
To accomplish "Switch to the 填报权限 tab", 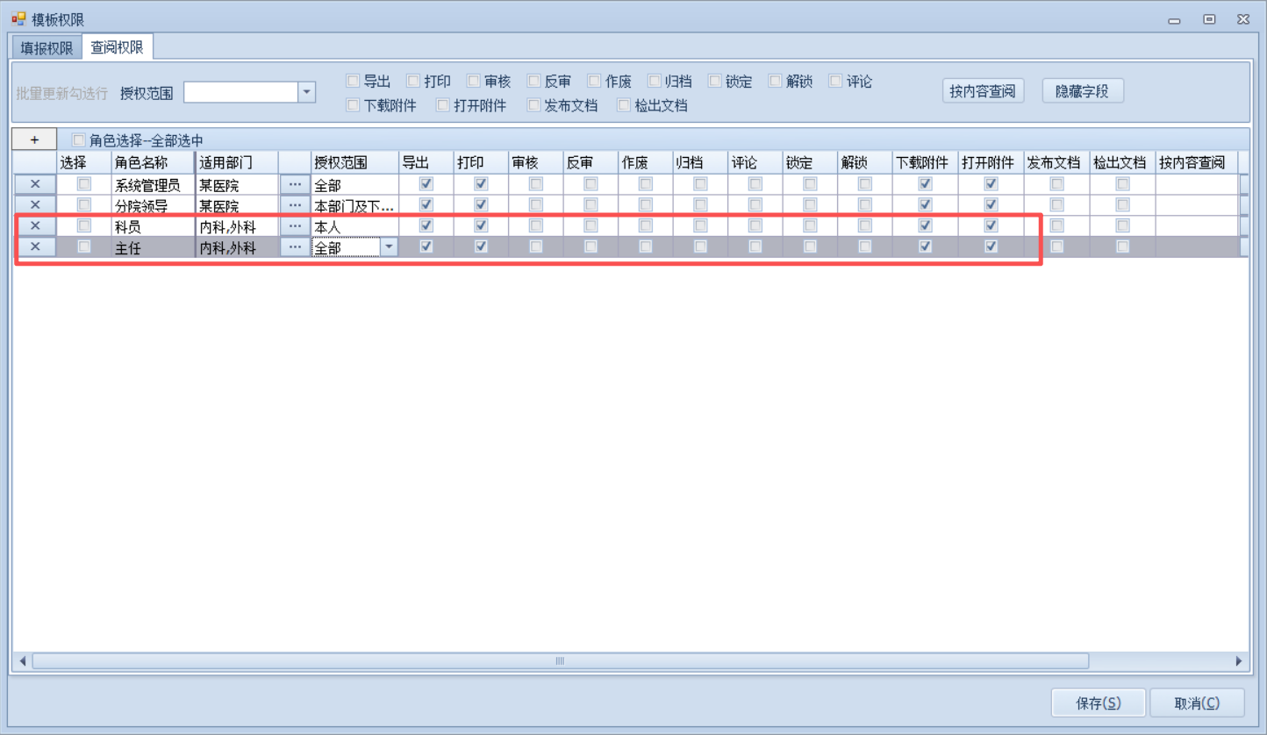I will click(x=47, y=48).
